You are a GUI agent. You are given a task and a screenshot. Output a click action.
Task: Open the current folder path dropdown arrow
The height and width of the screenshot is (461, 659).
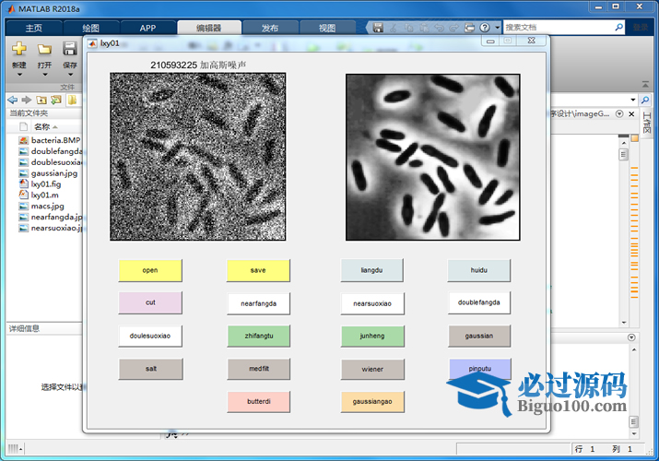pos(633,100)
